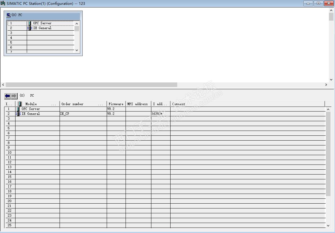Click the 16383* address cell
This screenshot has width=335, height=233.
pyautogui.click(x=161, y=114)
